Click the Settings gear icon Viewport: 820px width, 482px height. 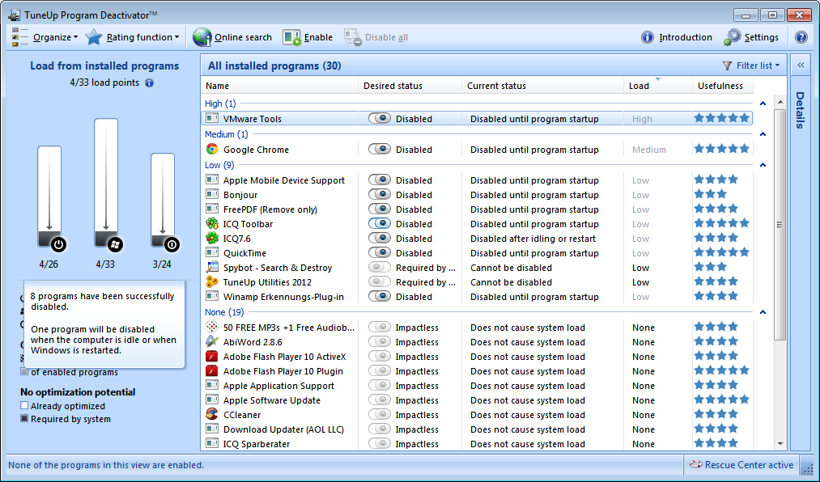click(x=733, y=36)
